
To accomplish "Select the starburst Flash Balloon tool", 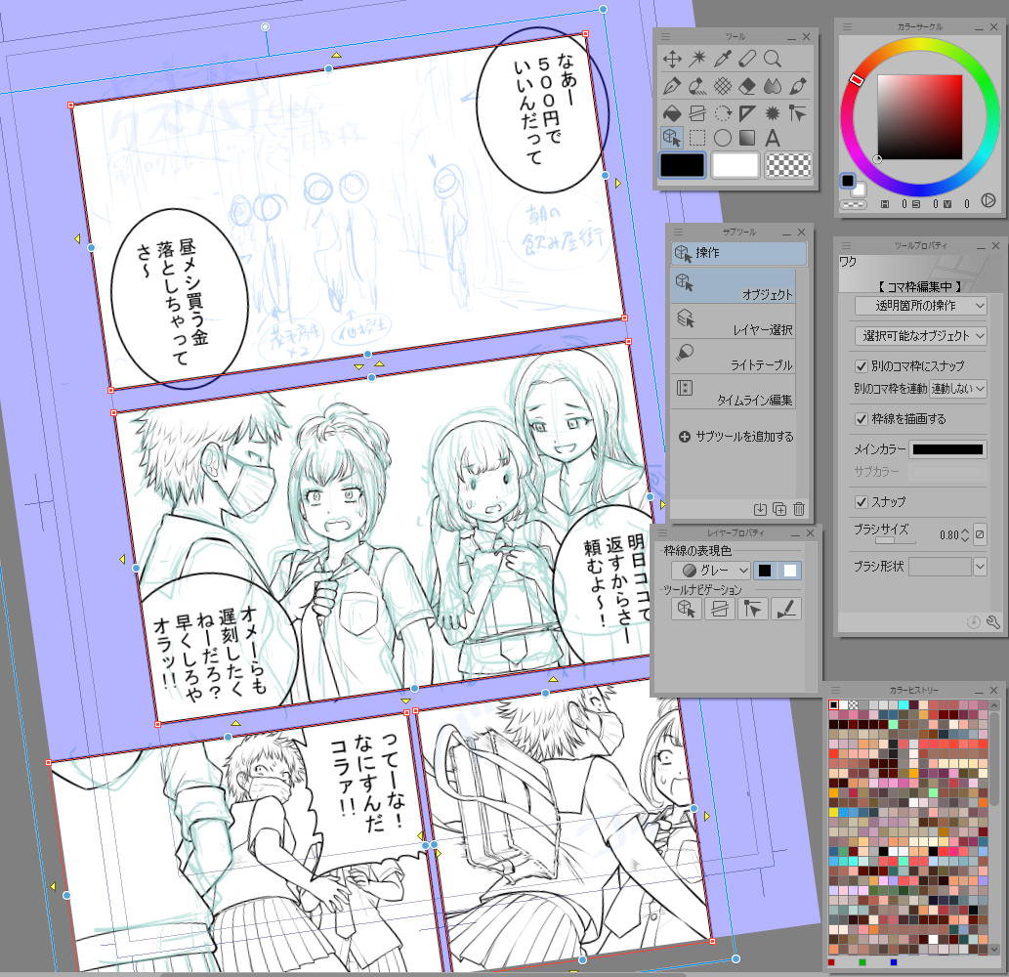I will 773,114.
